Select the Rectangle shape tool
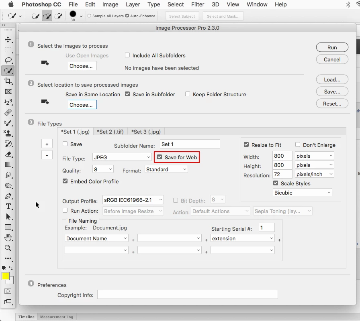Viewport: 360px width, 321px height. click(8, 227)
